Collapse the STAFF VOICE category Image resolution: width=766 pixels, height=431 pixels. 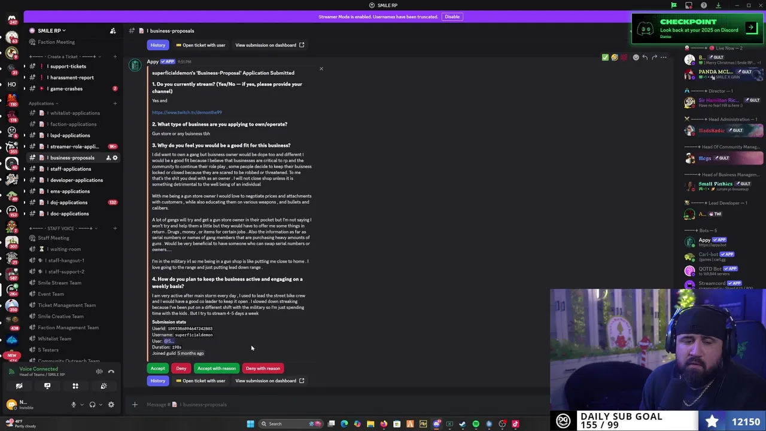click(x=63, y=228)
